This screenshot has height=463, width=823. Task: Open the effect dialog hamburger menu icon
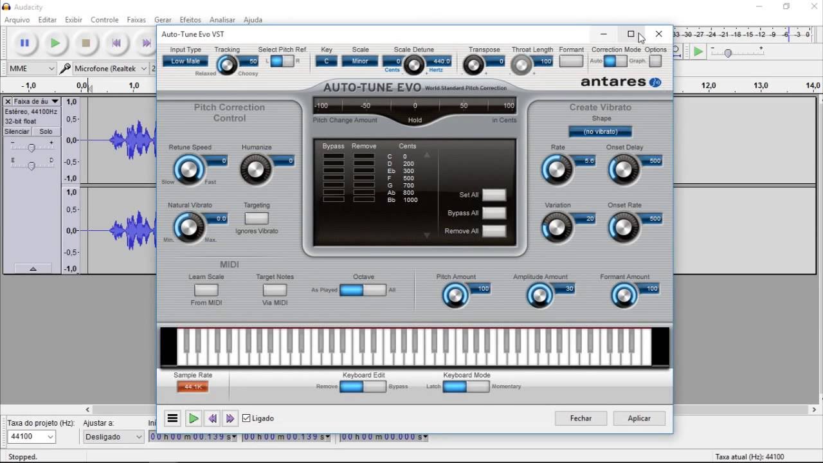point(172,418)
